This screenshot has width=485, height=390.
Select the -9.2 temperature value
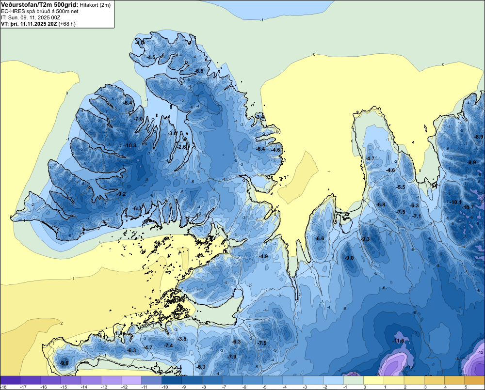[121, 194]
